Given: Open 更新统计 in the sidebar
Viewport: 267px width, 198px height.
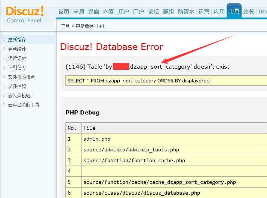Looking at the screenshot, I should (17, 49).
